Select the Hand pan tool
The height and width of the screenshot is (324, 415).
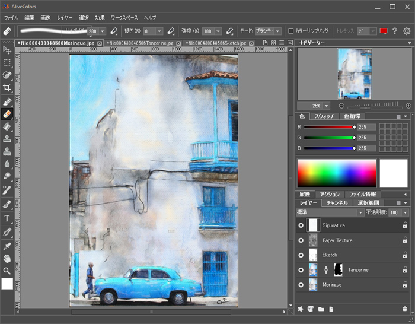coord(7,259)
